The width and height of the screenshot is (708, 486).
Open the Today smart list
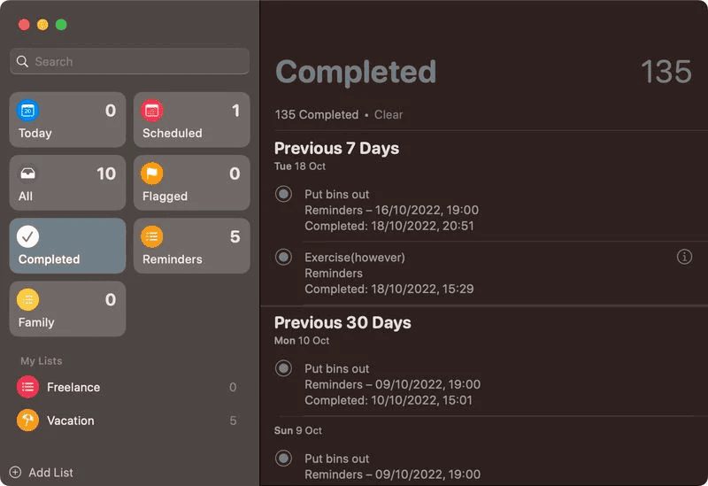click(67, 120)
